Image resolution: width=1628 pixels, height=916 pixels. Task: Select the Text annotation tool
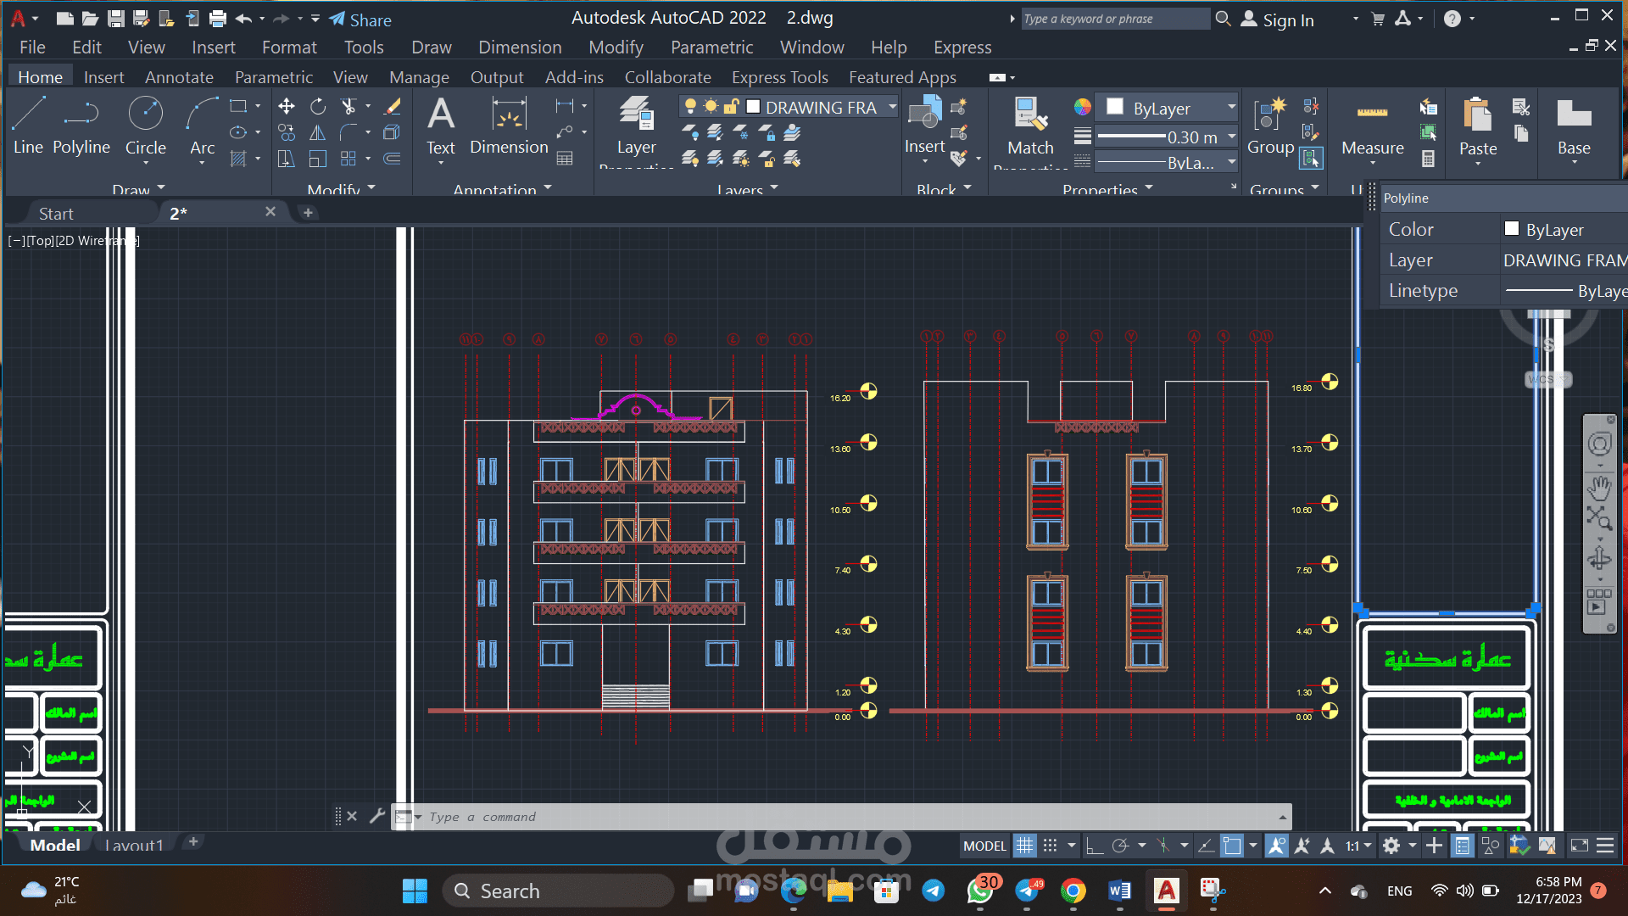[440, 126]
